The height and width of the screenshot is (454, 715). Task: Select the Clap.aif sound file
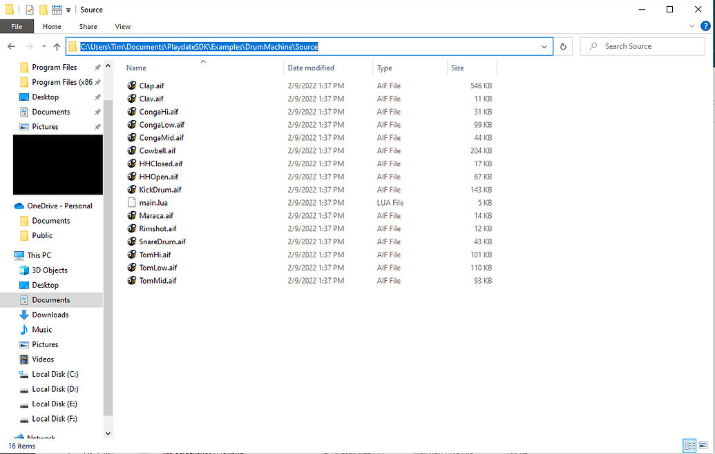[150, 86]
